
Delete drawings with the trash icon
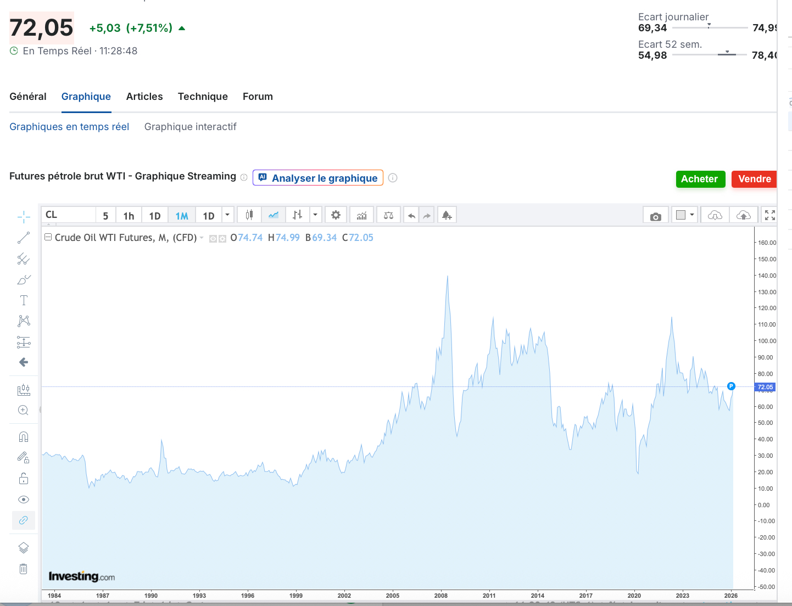point(24,569)
